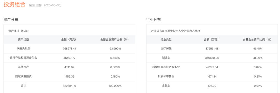Select the 其他资产 row label
Viewport: 280px width, 93px height.
[x=23, y=67]
